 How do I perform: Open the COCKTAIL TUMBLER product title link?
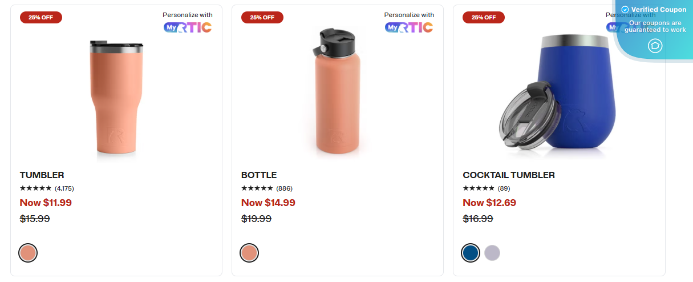[509, 175]
